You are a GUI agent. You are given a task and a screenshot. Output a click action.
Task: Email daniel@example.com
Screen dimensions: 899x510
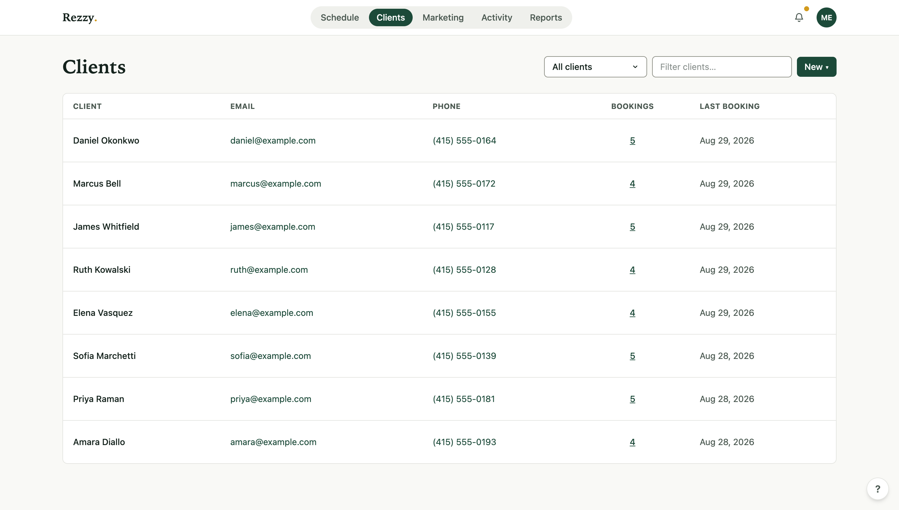click(273, 140)
